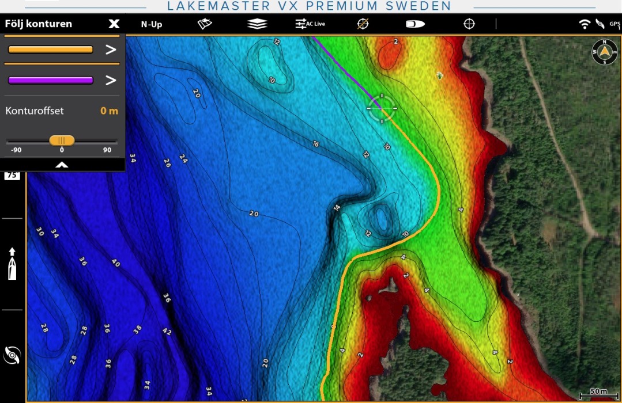Close the Följ konturen panel

click(114, 24)
